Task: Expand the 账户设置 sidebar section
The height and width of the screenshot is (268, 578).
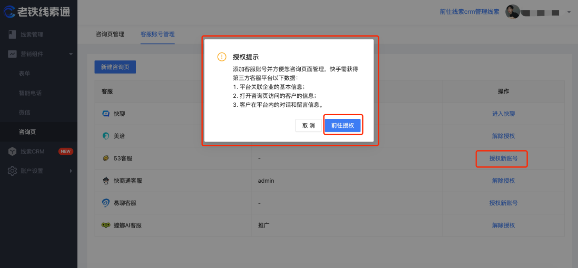Action: point(71,171)
